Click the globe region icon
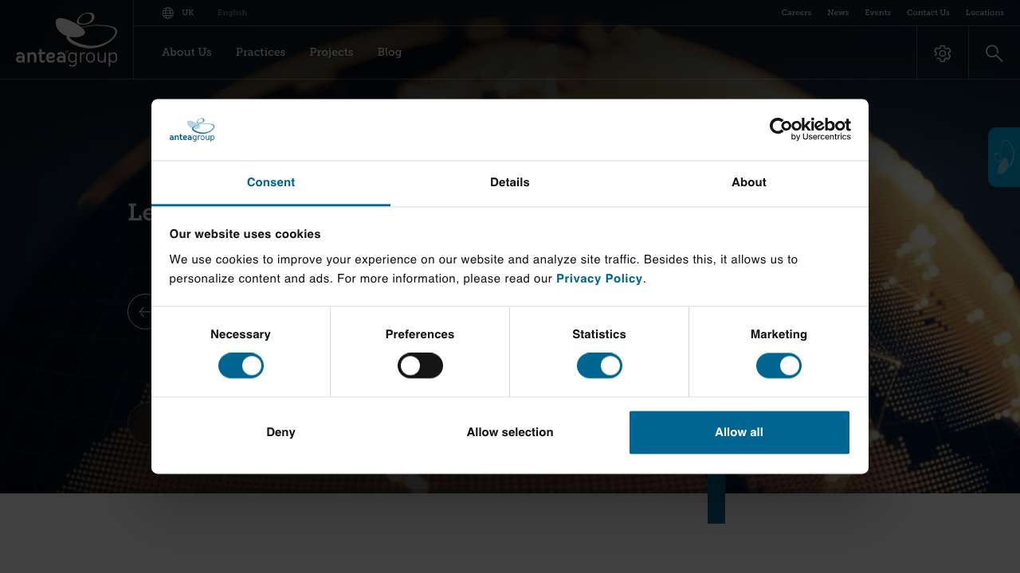The height and width of the screenshot is (573, 1020). coord(168,13)
